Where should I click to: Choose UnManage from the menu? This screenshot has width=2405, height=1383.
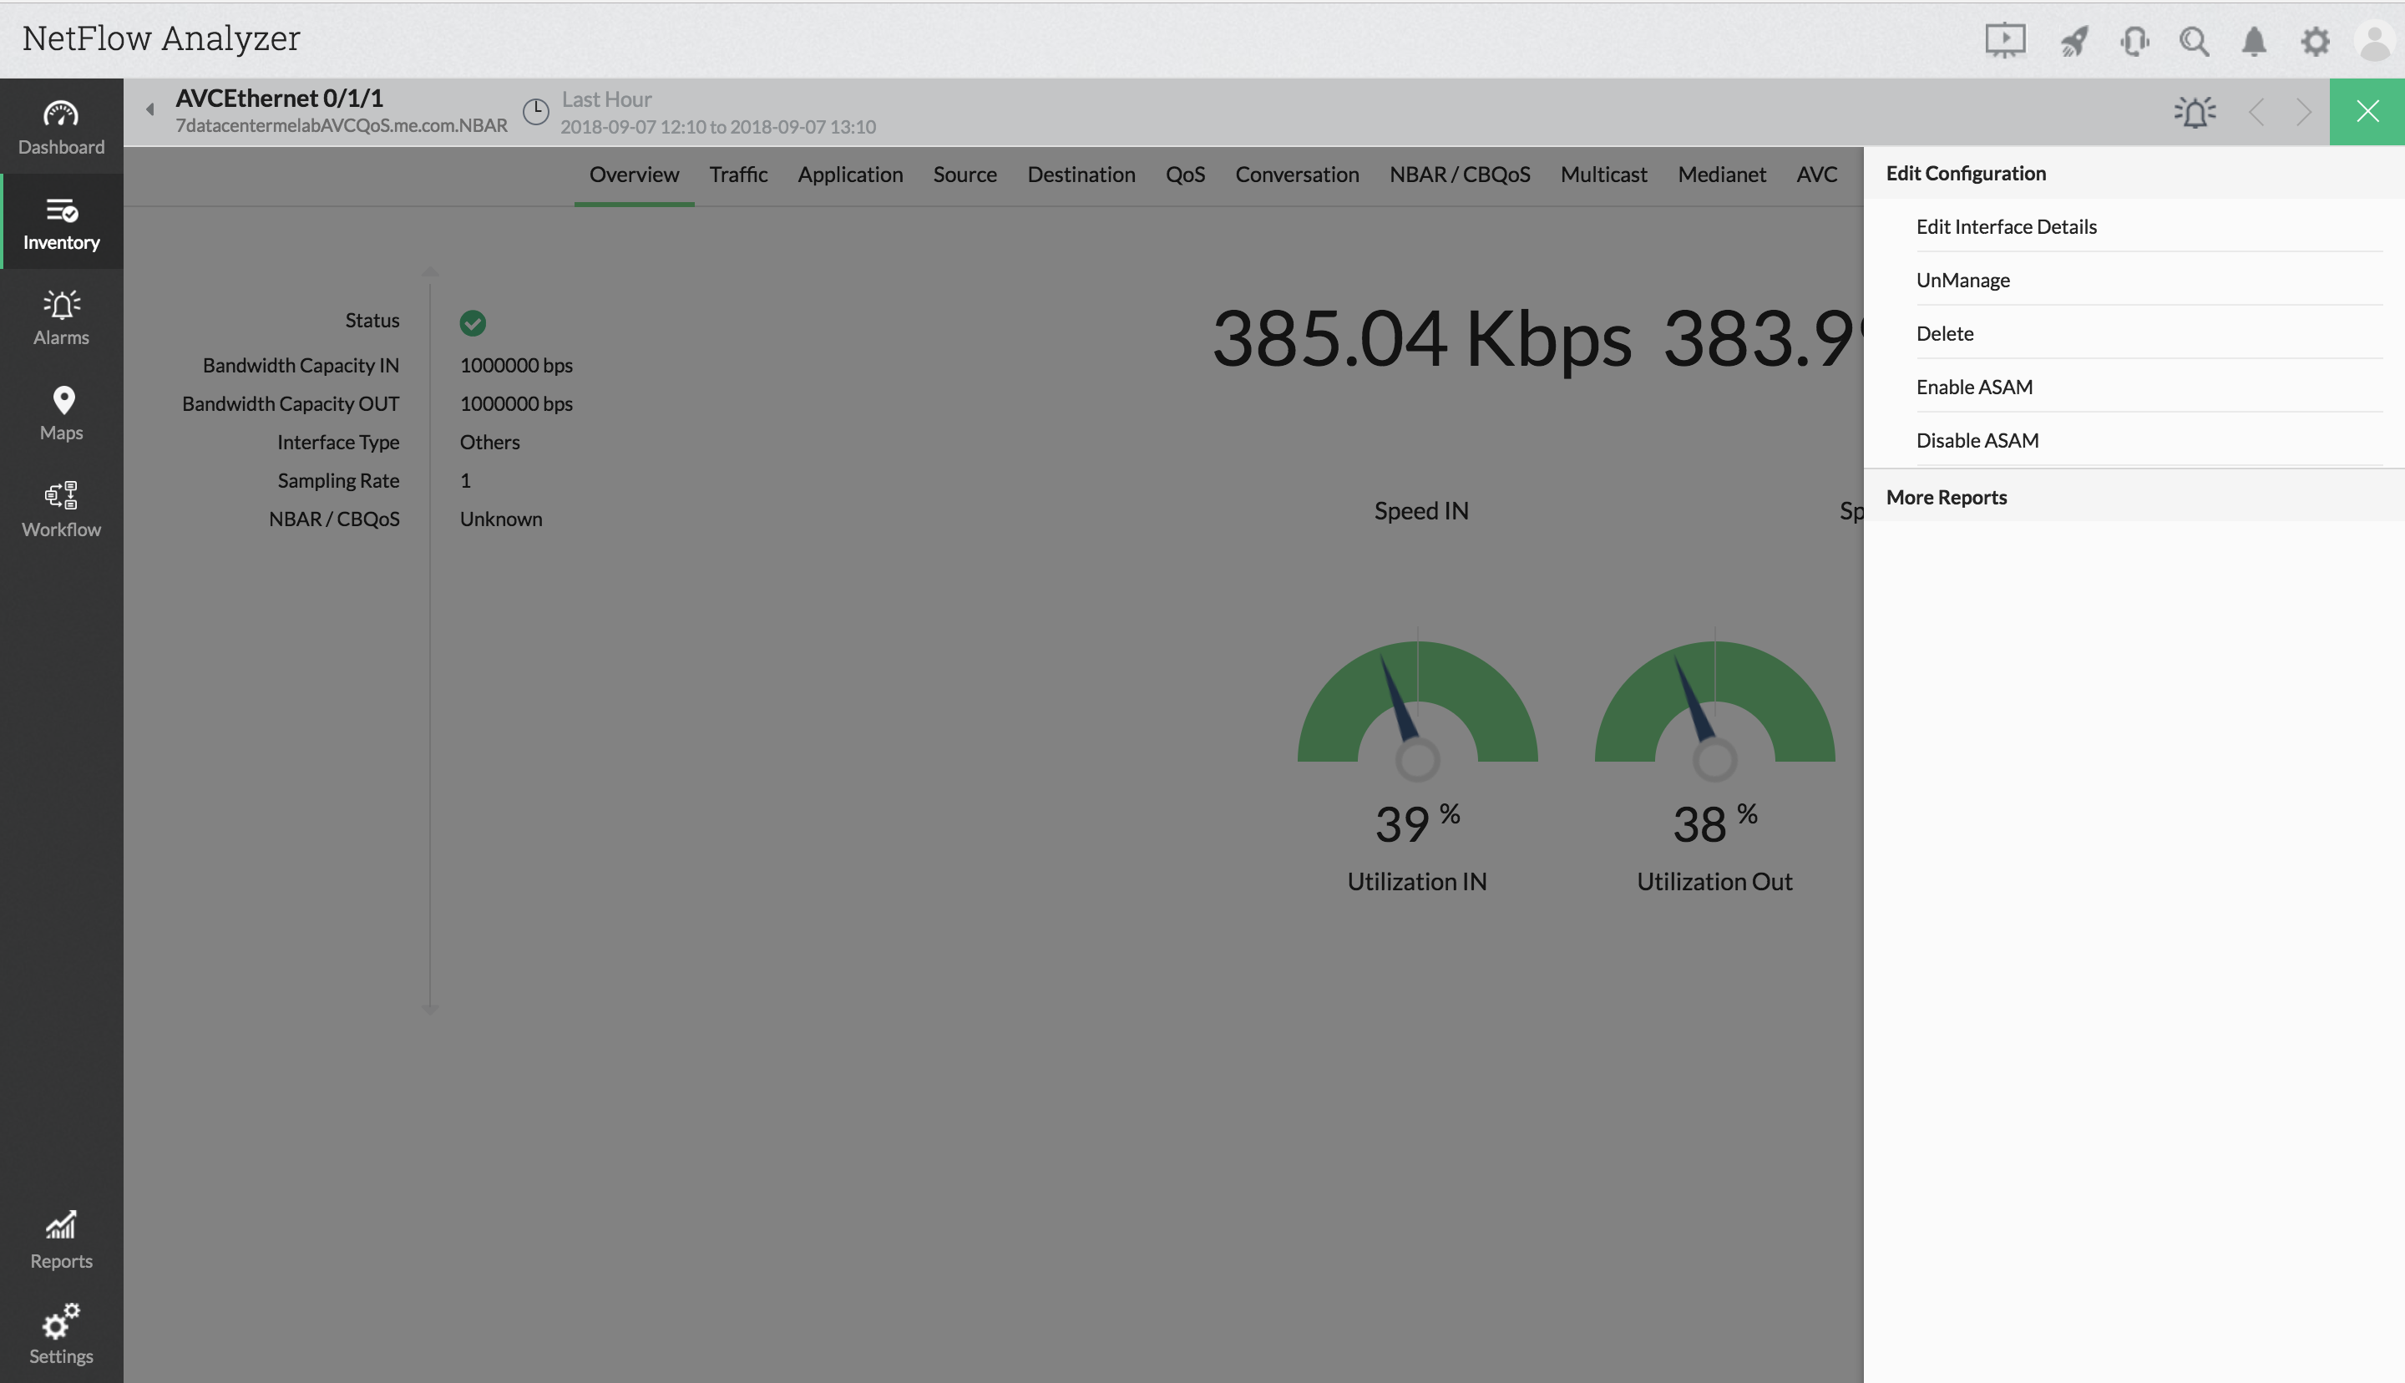[1962, 279]
